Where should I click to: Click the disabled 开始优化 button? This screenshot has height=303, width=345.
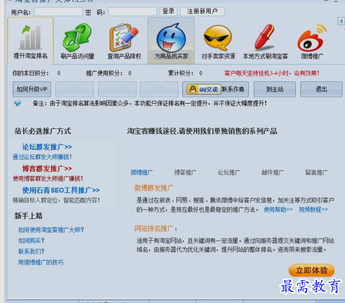point(74,89)
